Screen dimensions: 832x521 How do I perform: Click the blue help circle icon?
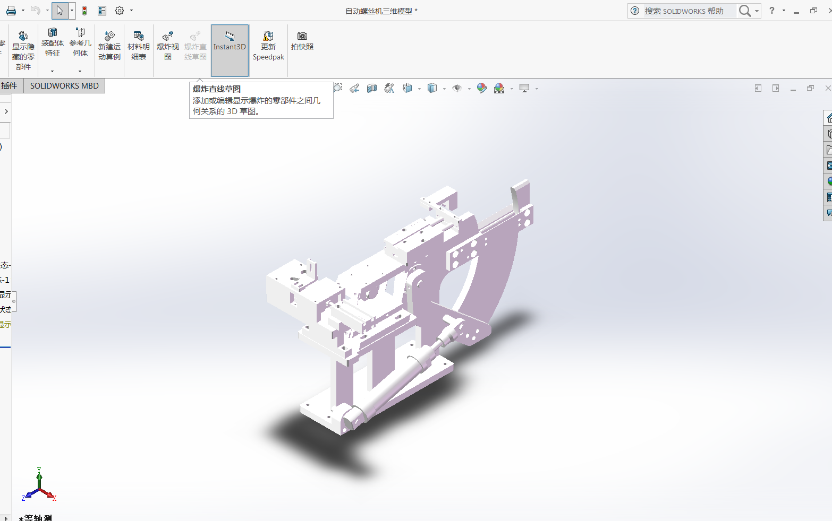coord(635,11)
